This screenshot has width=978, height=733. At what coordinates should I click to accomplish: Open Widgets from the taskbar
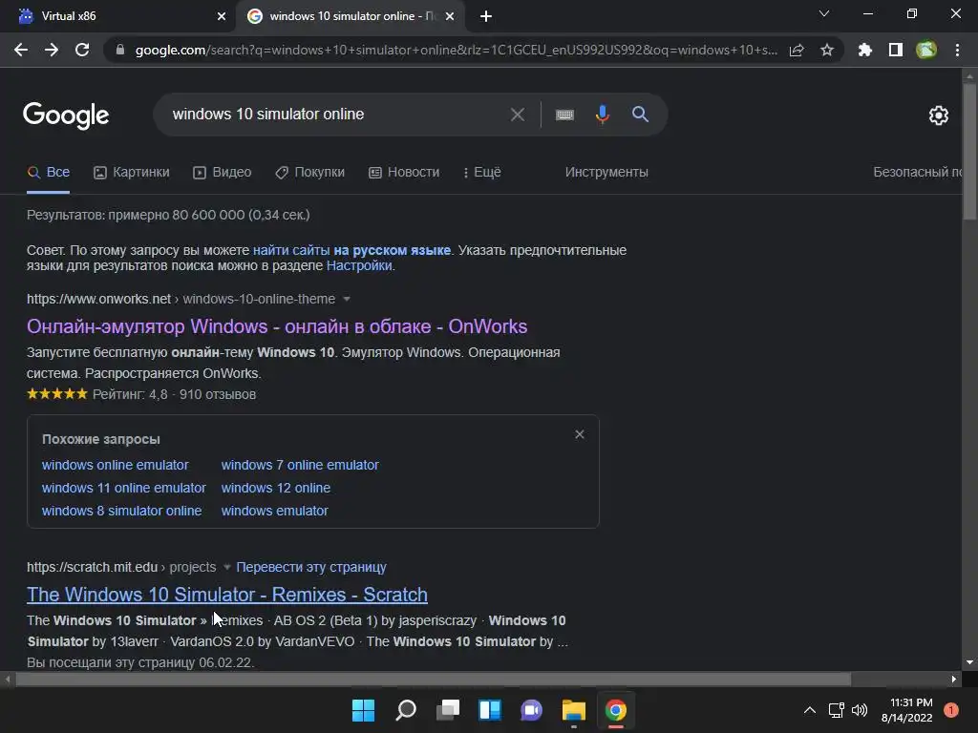point(490,710)
